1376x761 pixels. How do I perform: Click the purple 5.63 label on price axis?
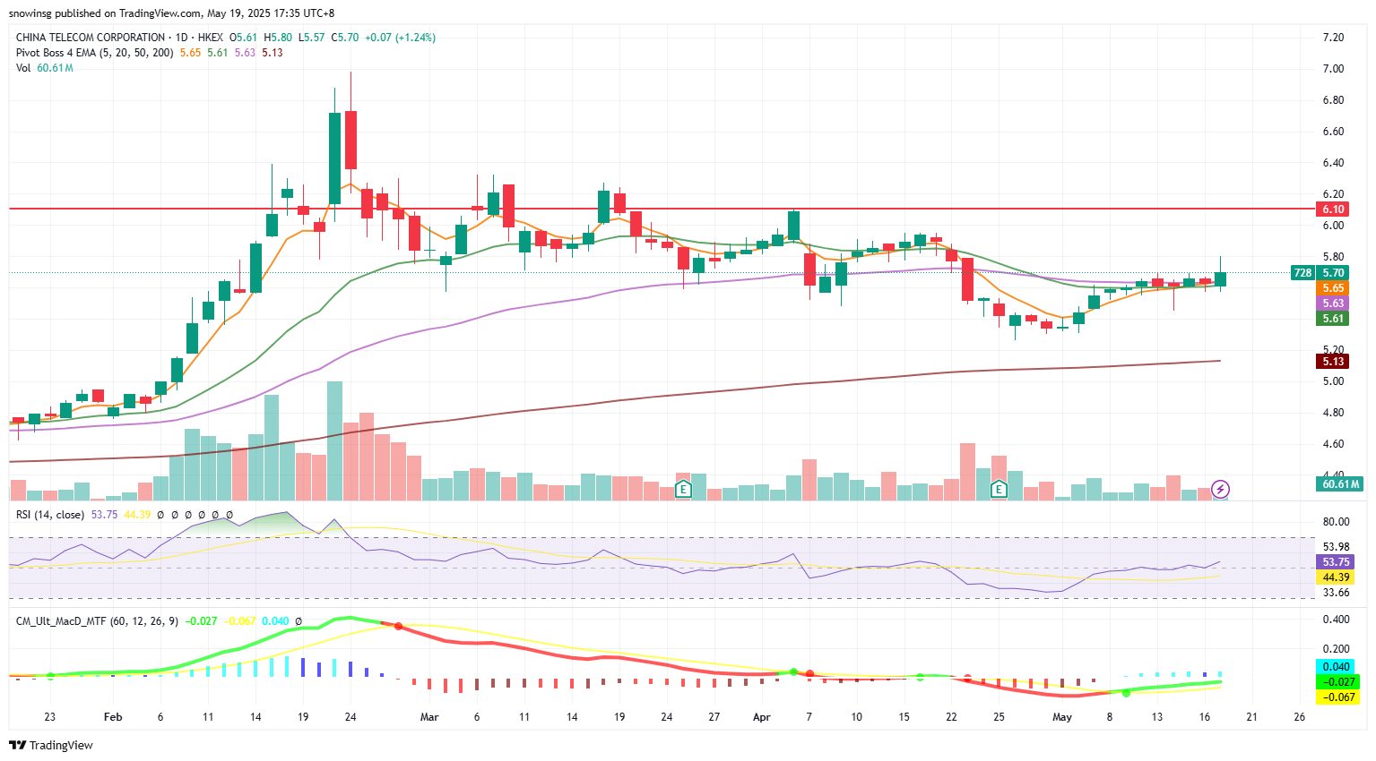(x=1333, y=304)
